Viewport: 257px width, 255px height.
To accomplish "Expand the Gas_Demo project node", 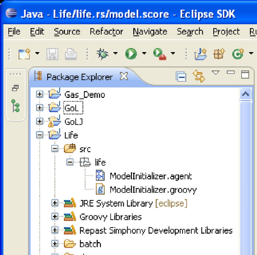I will 40,94.
